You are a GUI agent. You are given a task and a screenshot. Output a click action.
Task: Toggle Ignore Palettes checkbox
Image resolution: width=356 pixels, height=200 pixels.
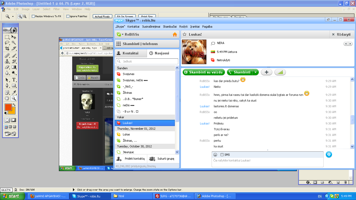coord(68,16)
